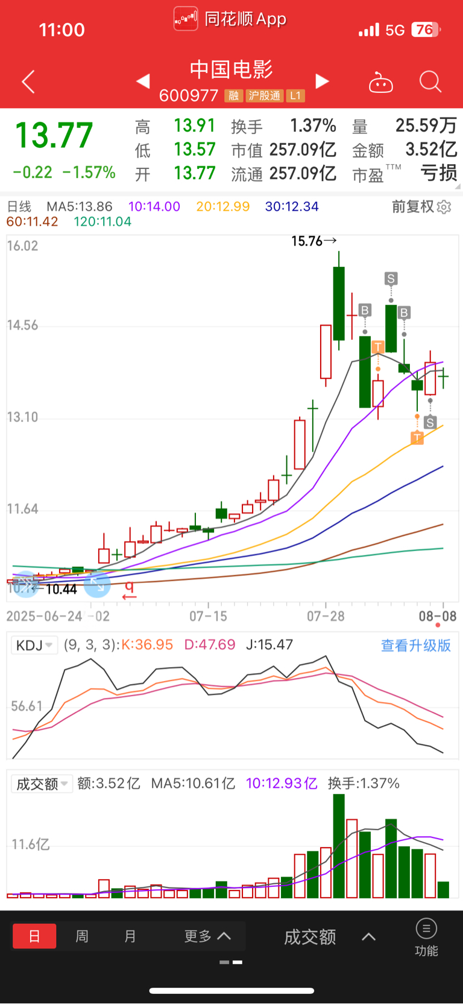The image size is (463, 1004).
Task: Tap the 沪股通 badge
Action: [x=265, y=96]
